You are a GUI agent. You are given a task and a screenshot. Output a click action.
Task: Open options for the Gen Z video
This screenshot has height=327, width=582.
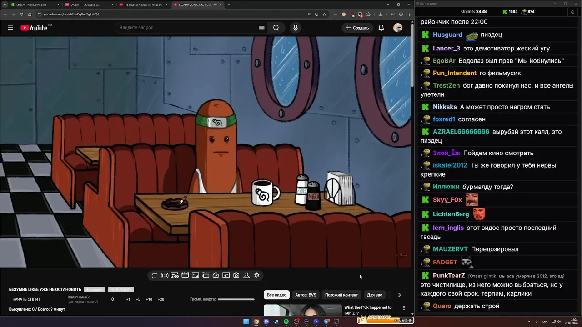tap(404, 308)
